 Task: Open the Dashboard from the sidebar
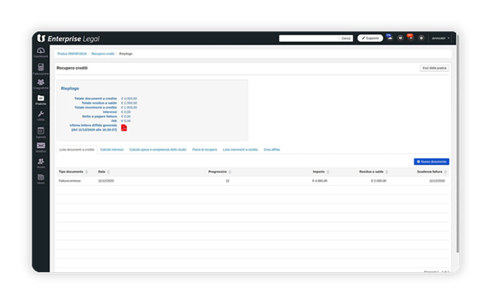point(40,52)
